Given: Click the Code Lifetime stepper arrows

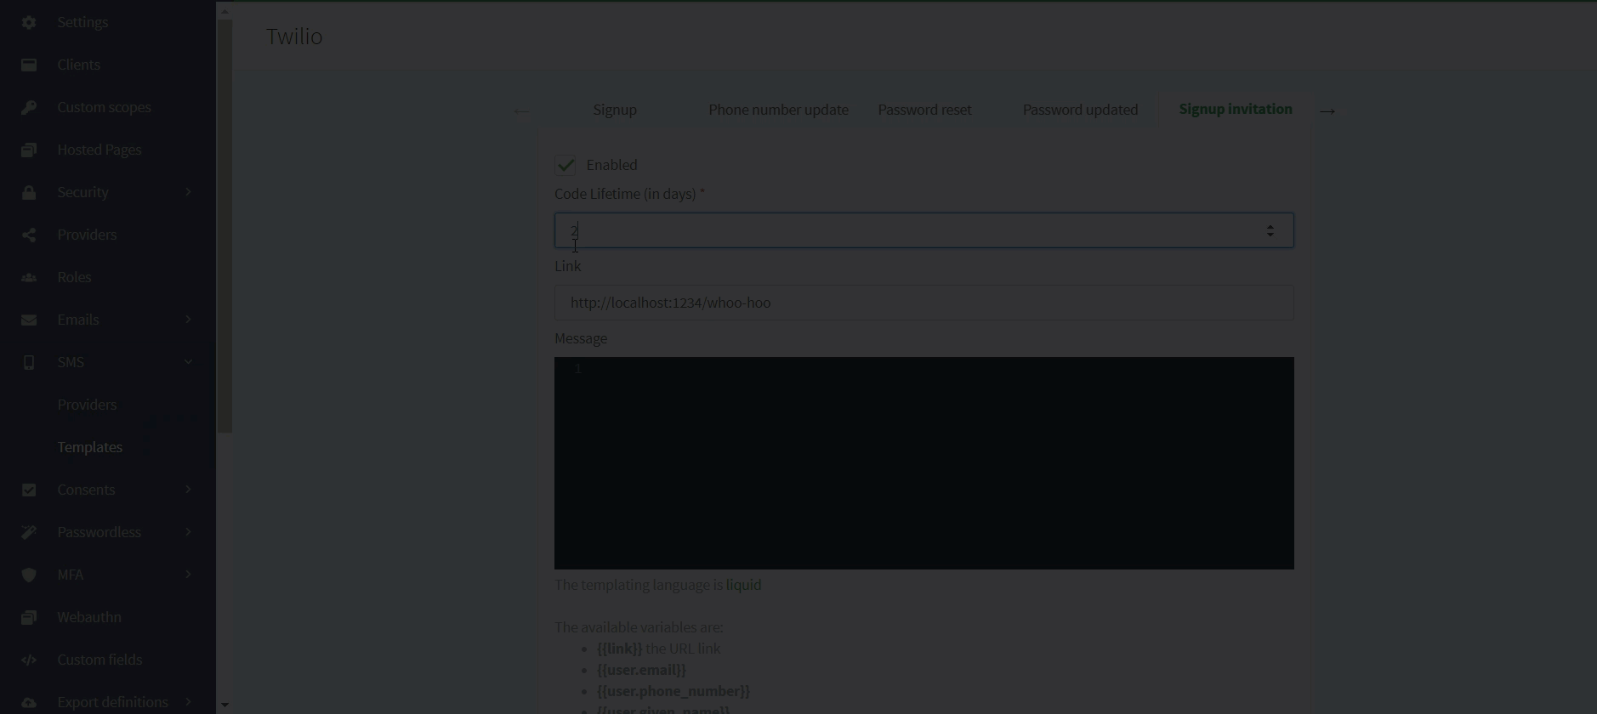Looking at the screenshot, I should [1270, 230].
